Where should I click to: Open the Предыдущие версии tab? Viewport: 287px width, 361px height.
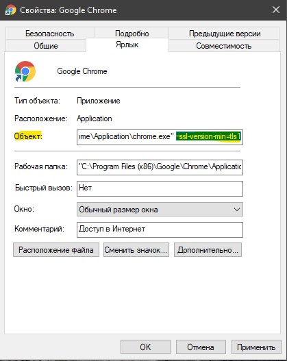coord(225,34)
